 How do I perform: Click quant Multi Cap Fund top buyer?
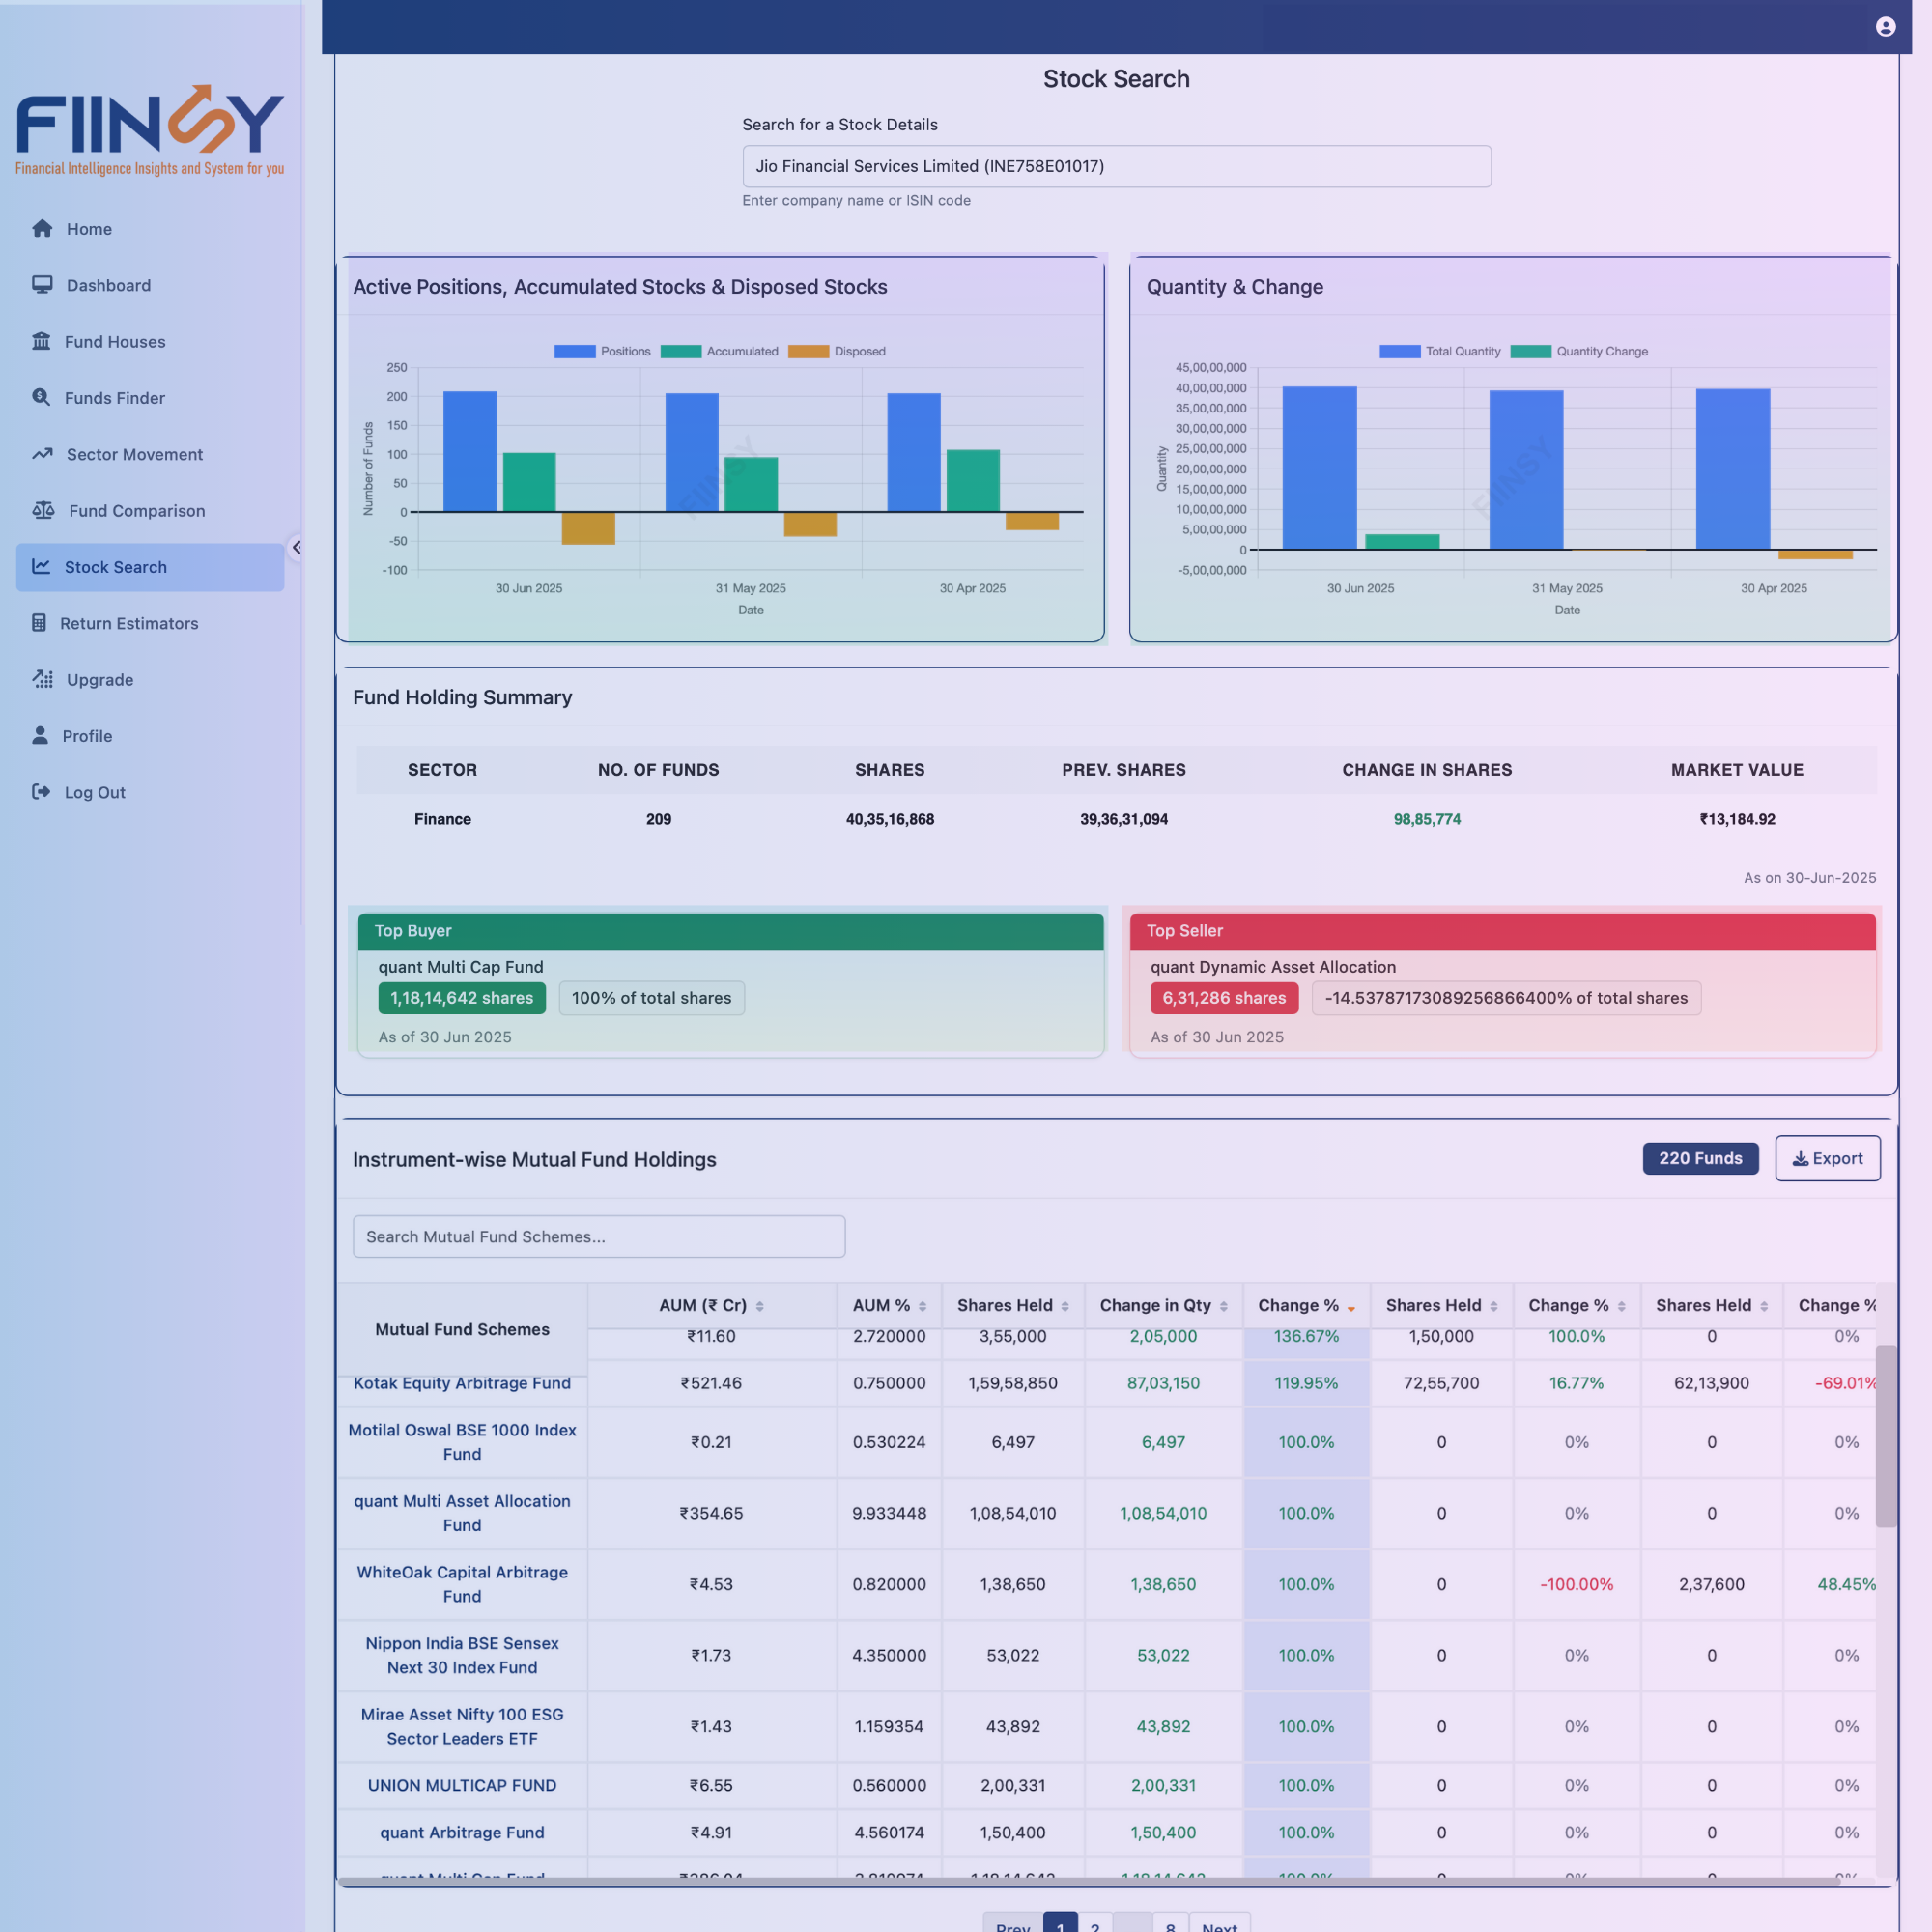(460, 967)
